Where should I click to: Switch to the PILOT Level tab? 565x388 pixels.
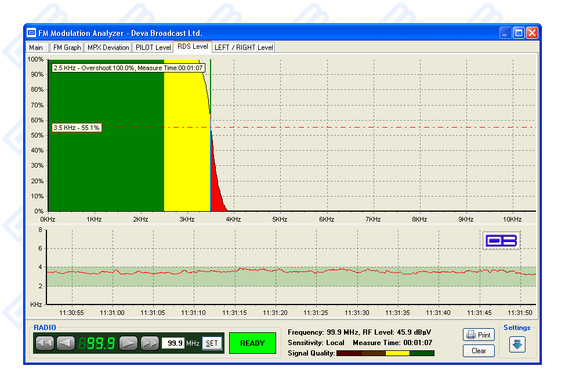click(x=153, y=48)
